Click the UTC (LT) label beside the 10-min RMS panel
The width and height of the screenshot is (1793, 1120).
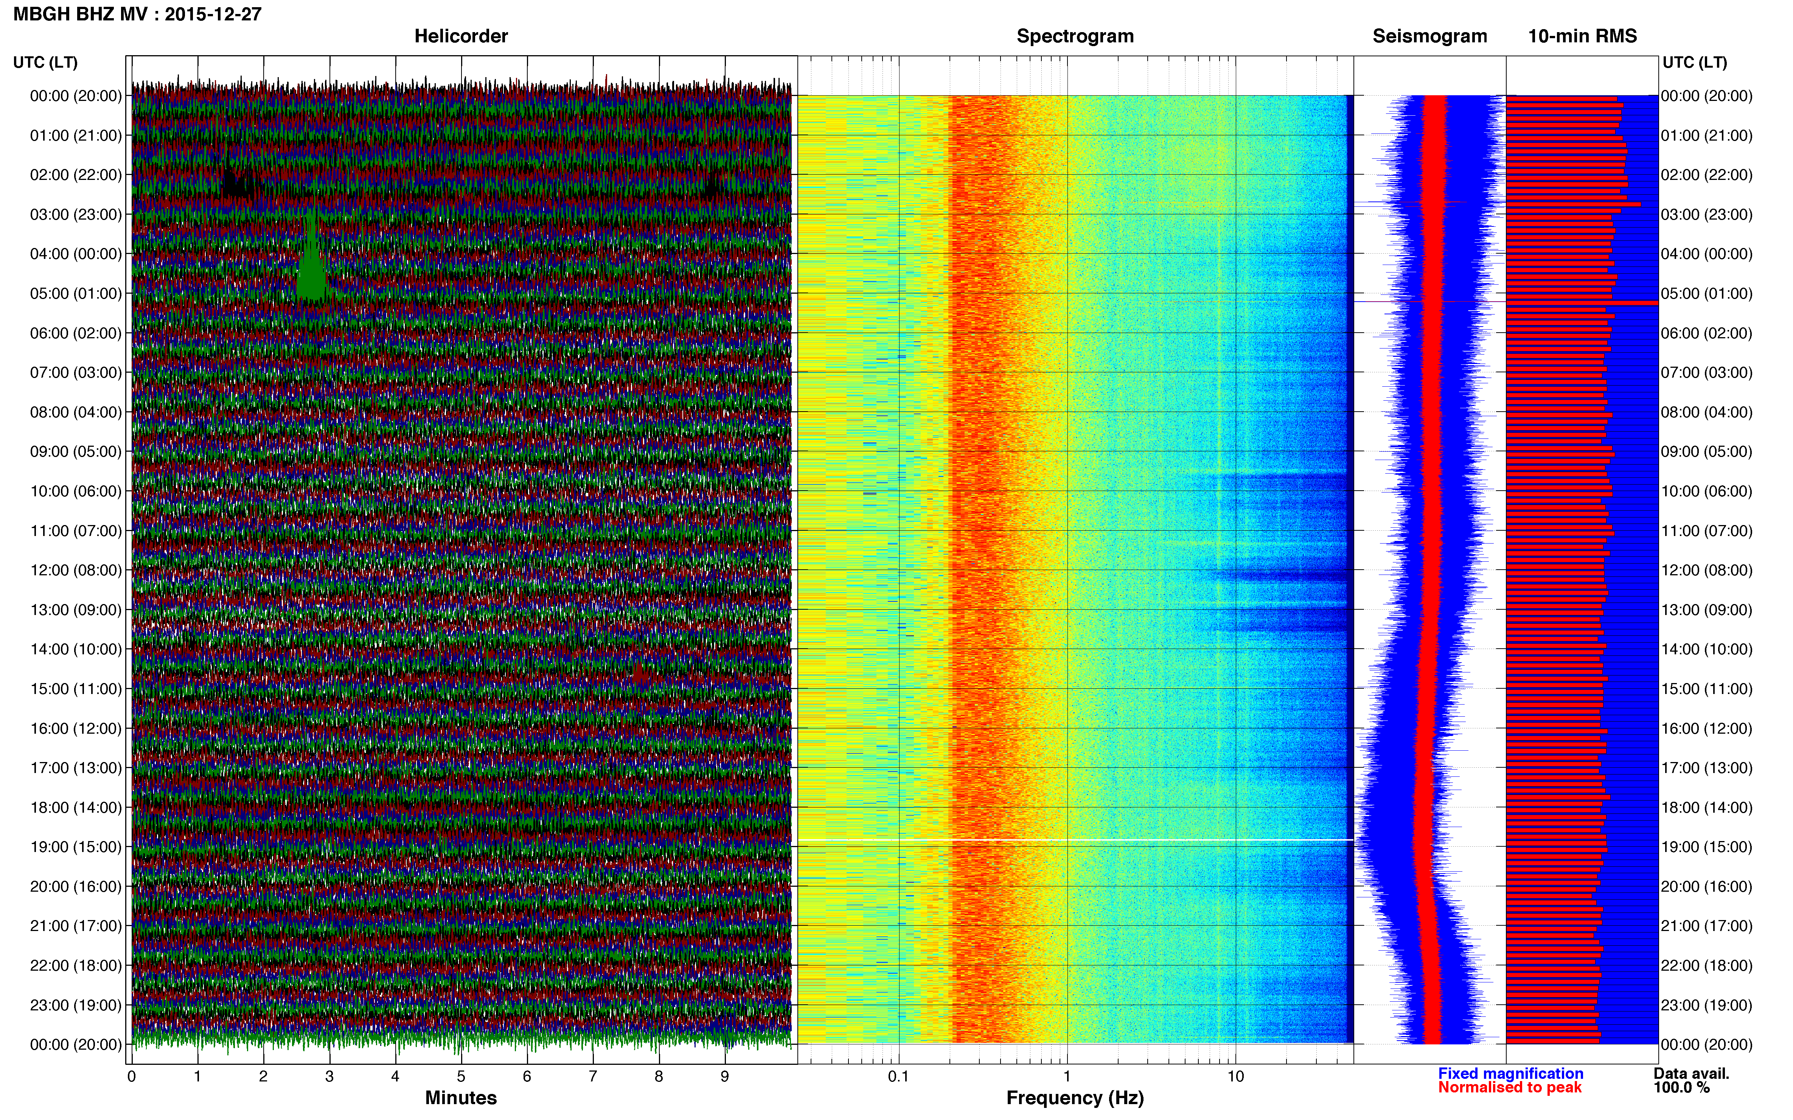click(1695, 62)
